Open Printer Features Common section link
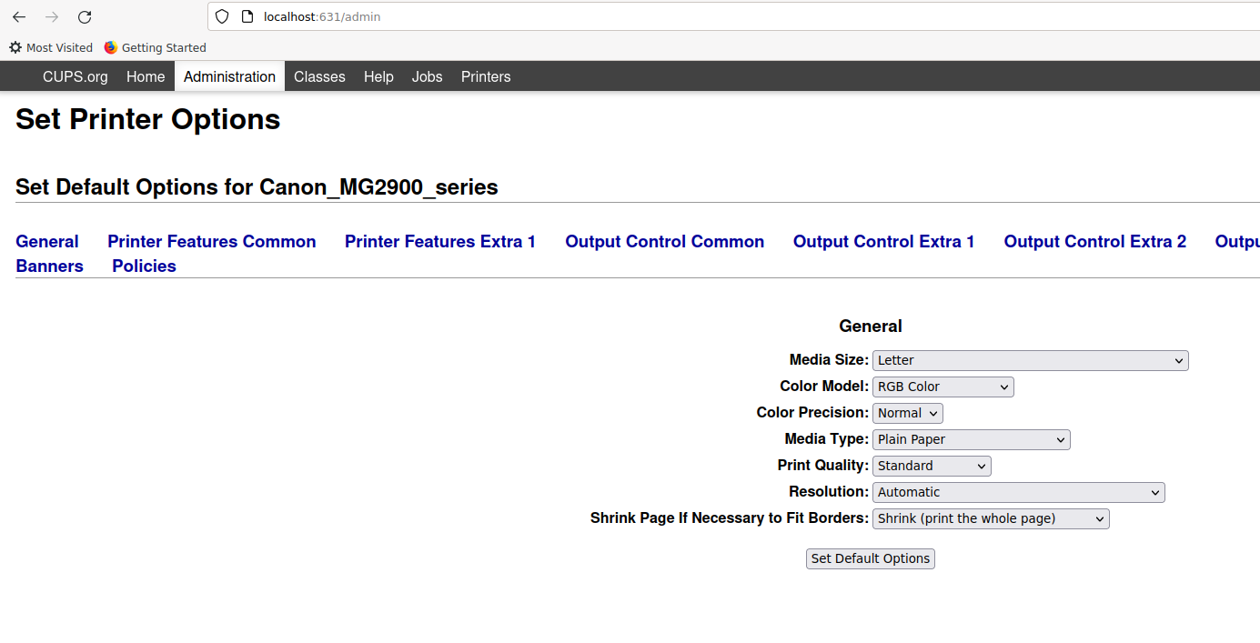The image size is (1260, 643). pos(212,241)
